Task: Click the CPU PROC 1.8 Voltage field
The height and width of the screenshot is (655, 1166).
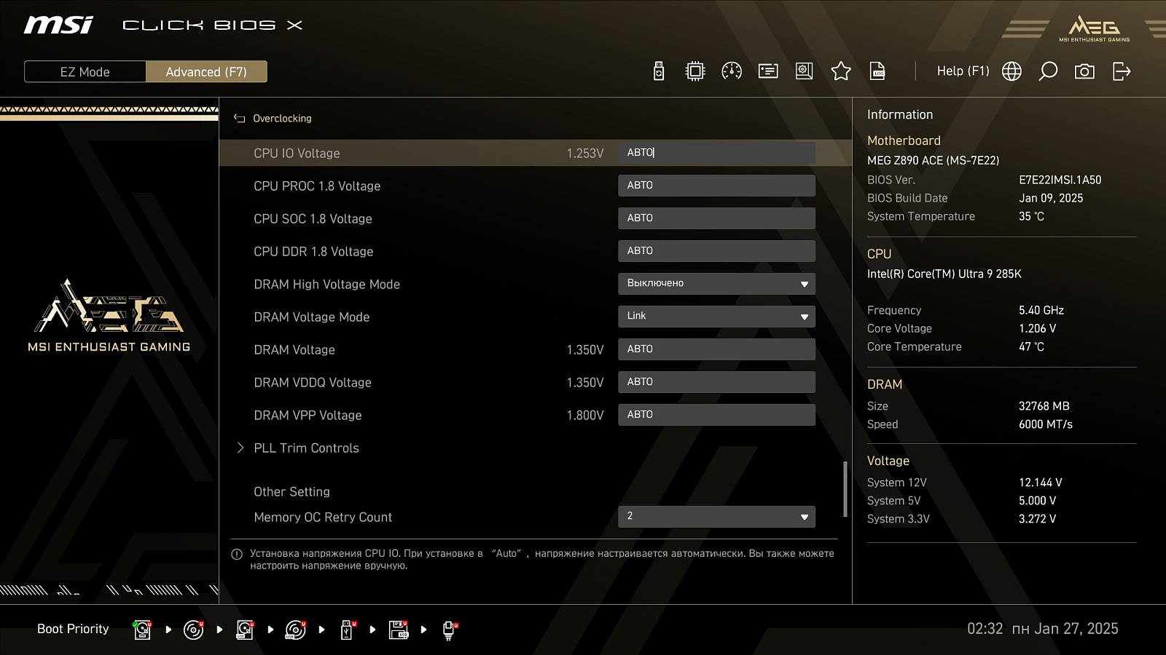Action: point(716,186)
